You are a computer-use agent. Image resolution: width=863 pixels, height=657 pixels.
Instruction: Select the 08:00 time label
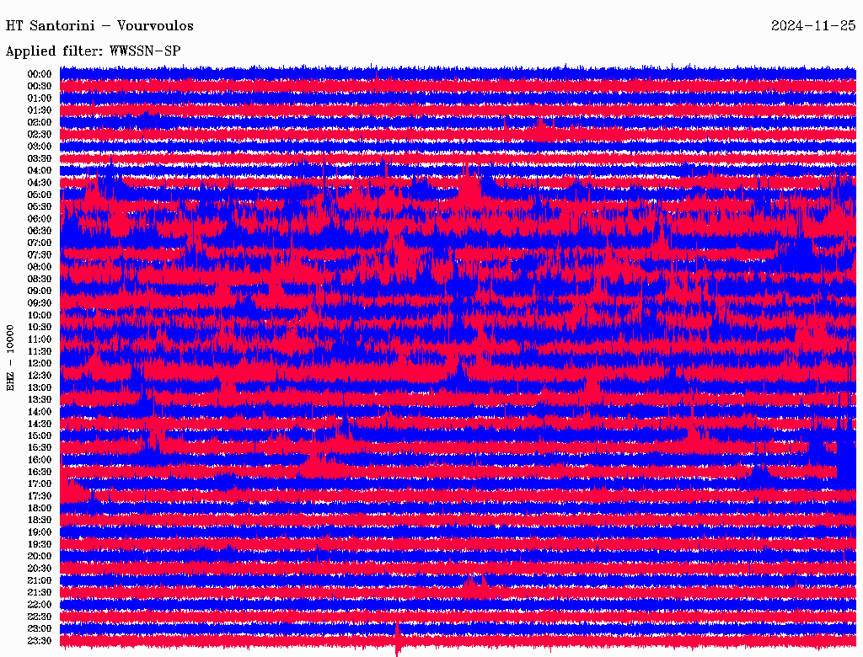click(40, 267)
